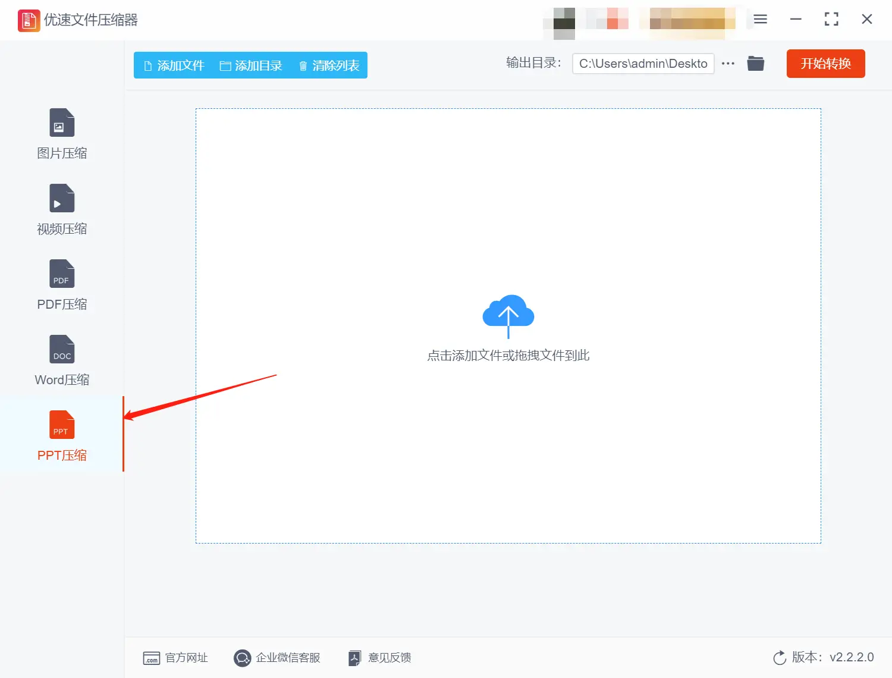The width and height of the screenshot is (892, 678).
Task: Click the app logo icon in title bar
Action: click(x=28, y=20)
